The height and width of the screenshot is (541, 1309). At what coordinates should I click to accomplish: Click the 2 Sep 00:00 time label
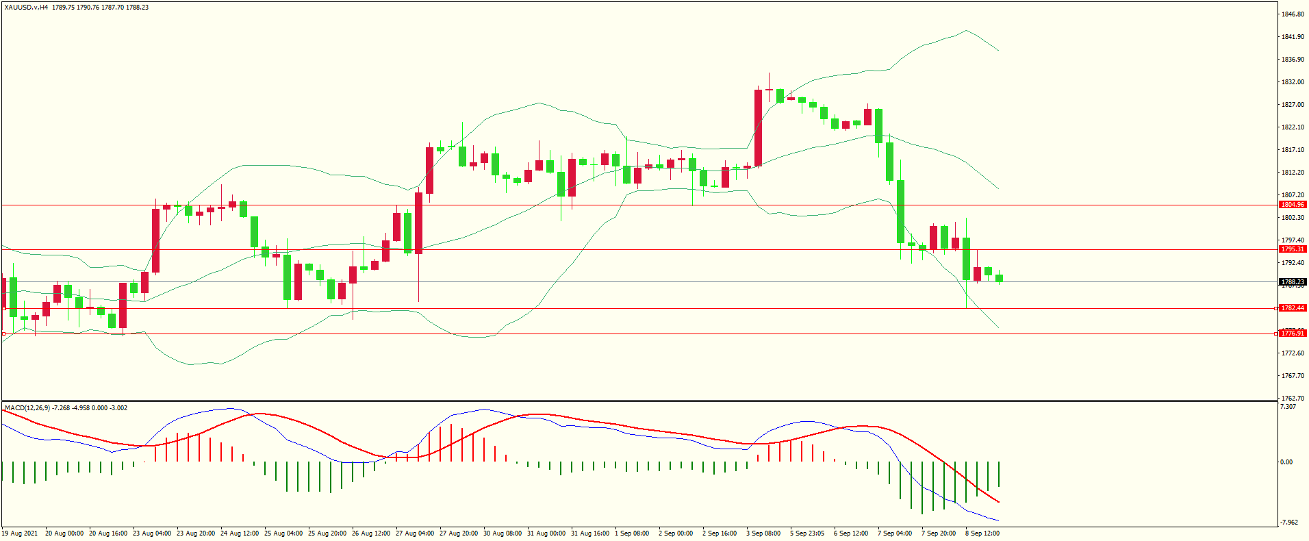click(676, 533)
